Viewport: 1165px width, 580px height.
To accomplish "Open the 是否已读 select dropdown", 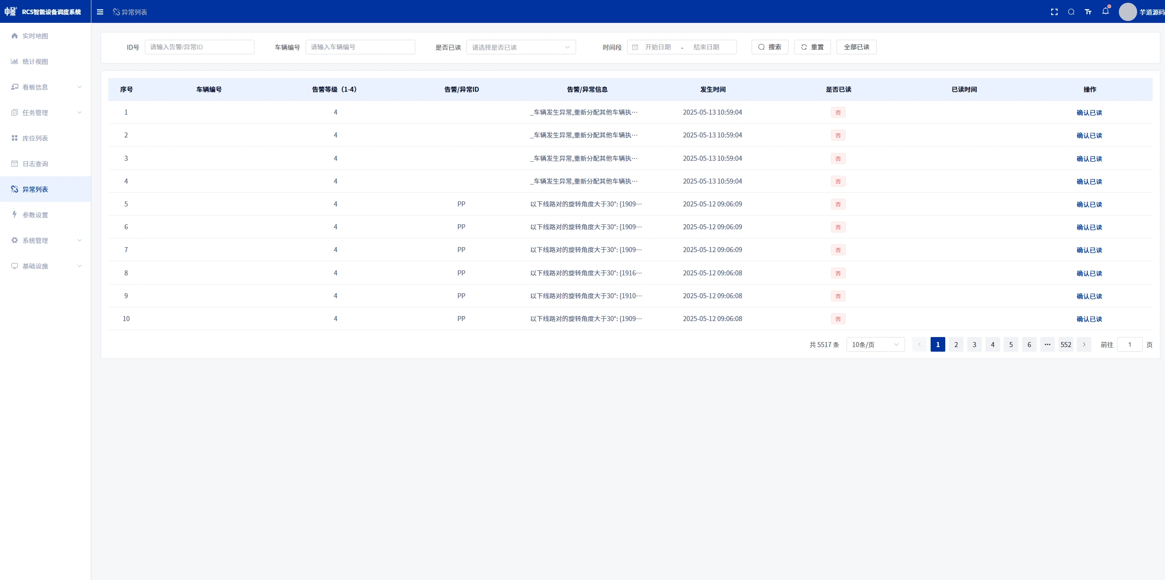I will 521,47.
